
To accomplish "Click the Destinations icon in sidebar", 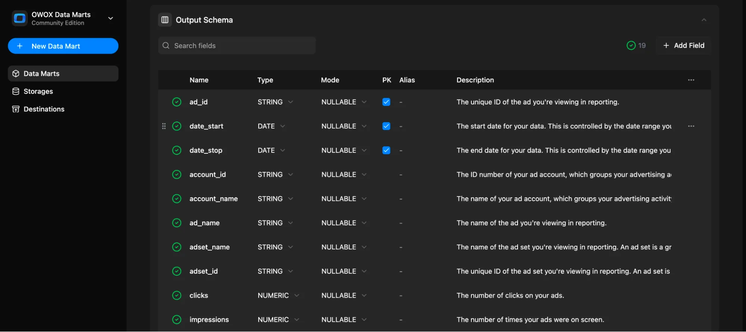I will (x=16, y=109).
